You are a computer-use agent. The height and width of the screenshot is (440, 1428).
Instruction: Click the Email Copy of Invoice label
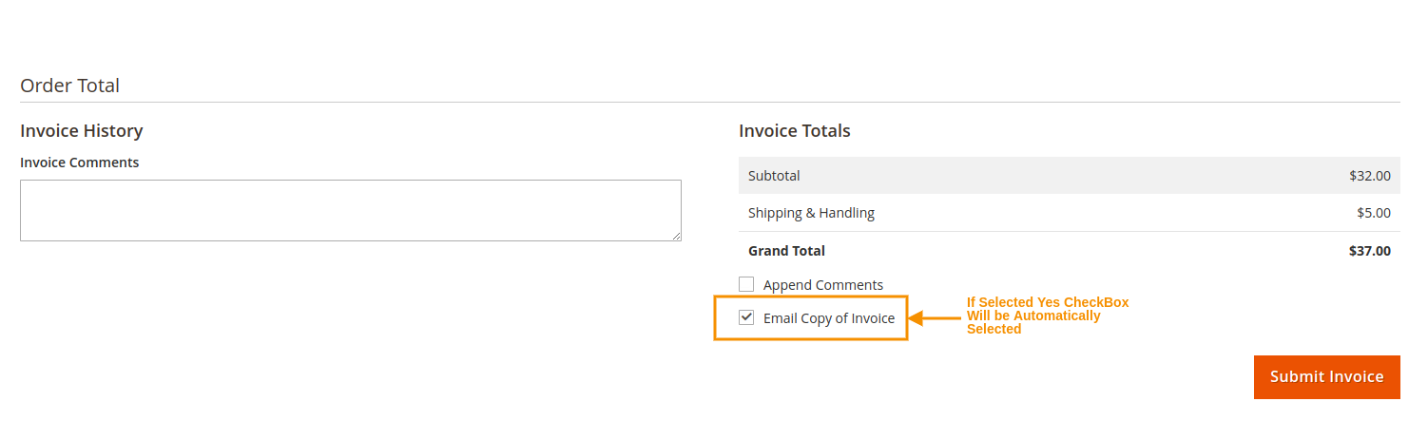pos(828,318)
